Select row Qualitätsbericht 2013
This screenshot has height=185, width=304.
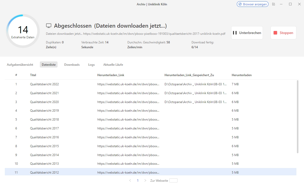150,164
